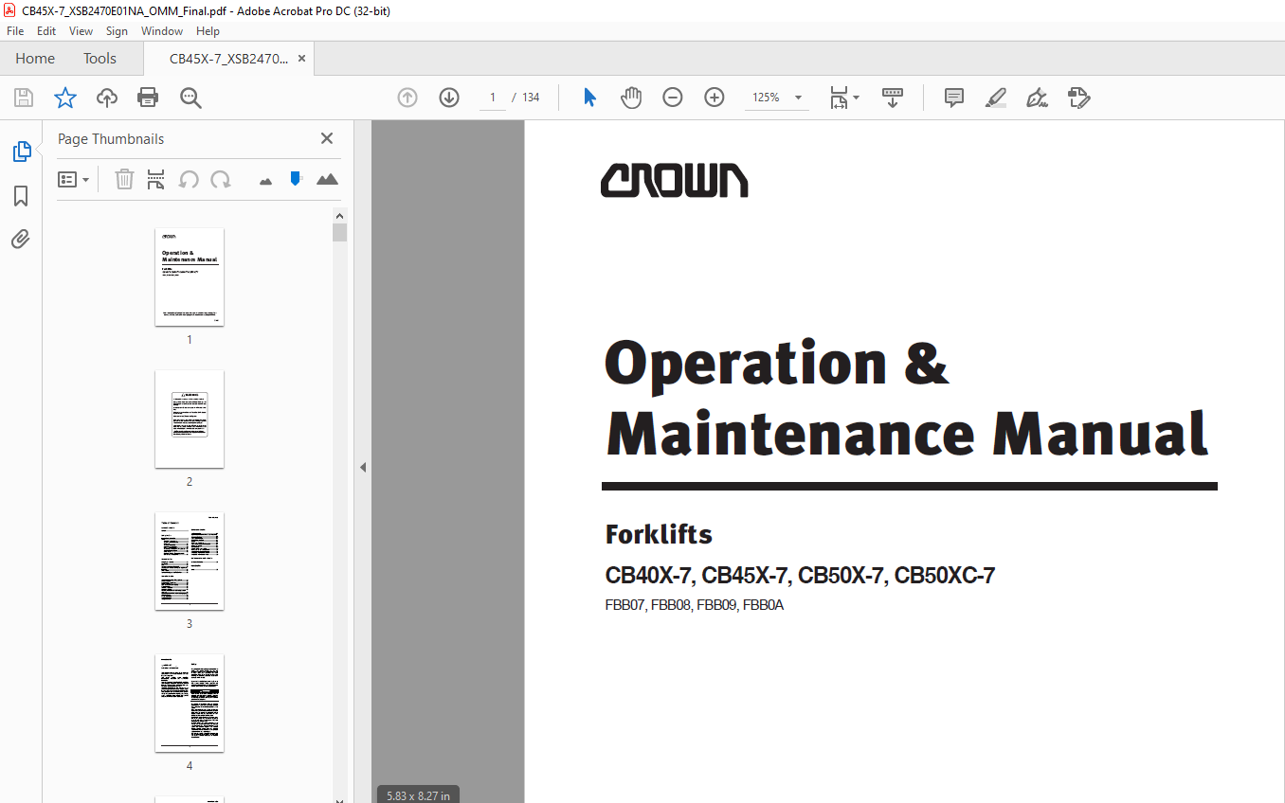Enlarge thumbnails with large mountain icon
This screenshot has height=803, width=1285.
point(327,179)
